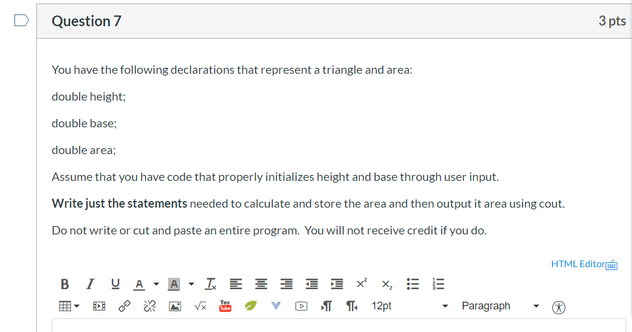Click the bold 'Write just the statements' text
Image resolution: width=632 pixels, height=332 pixels.
[x=120, y=203]
